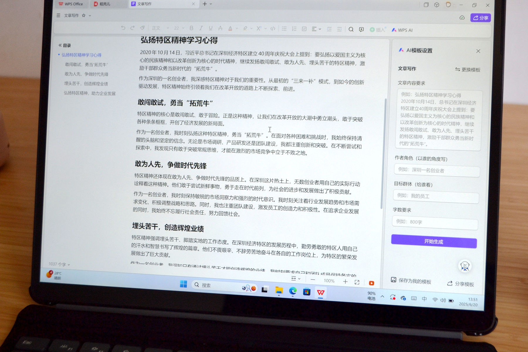Open the Windows Start menu
The image size is (528, 352).
point(183,284)
